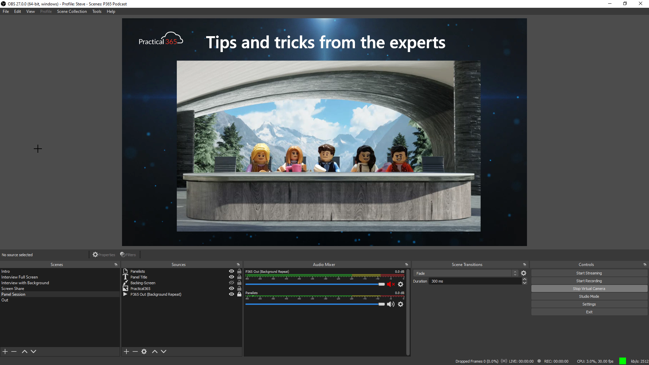Move the selected source up
Viewport: 649px width, 365px height.
coord(154,351)
